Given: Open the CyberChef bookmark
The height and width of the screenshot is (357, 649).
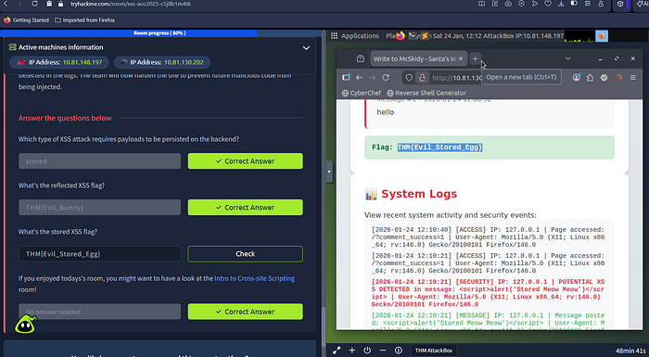Looking at the screenshot, I should pyautogui.click(x=362, y=93).
